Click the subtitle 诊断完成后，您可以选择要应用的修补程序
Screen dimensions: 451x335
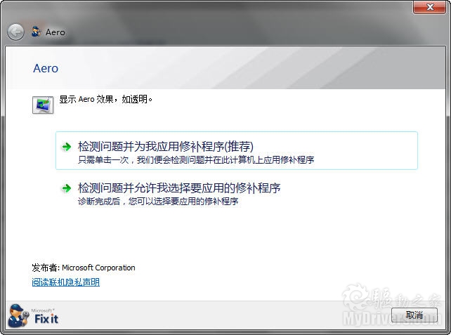(x=158, y=202)
